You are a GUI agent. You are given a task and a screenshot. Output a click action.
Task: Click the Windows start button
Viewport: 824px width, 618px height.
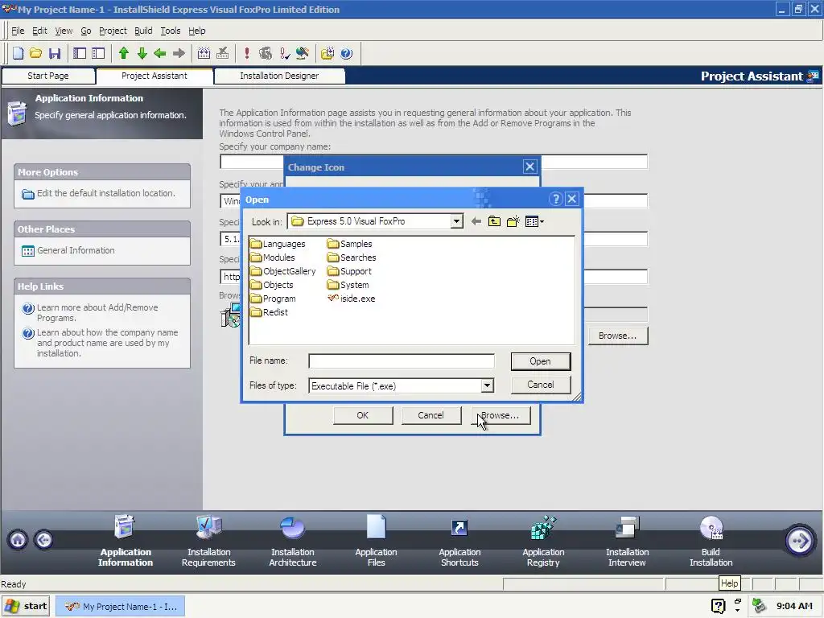pyautogui.click(x=27, y=606)
